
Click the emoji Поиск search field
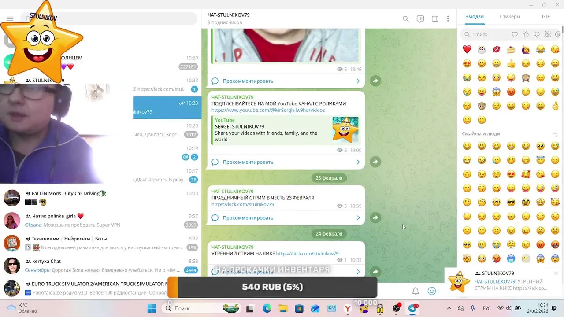coord(485,34)
